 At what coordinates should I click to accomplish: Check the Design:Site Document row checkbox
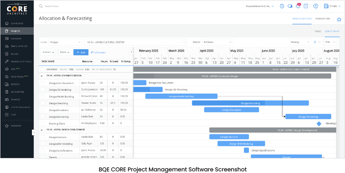(42, 83)
